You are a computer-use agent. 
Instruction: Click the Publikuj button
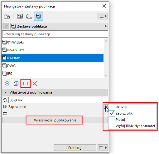pos(75,148)
